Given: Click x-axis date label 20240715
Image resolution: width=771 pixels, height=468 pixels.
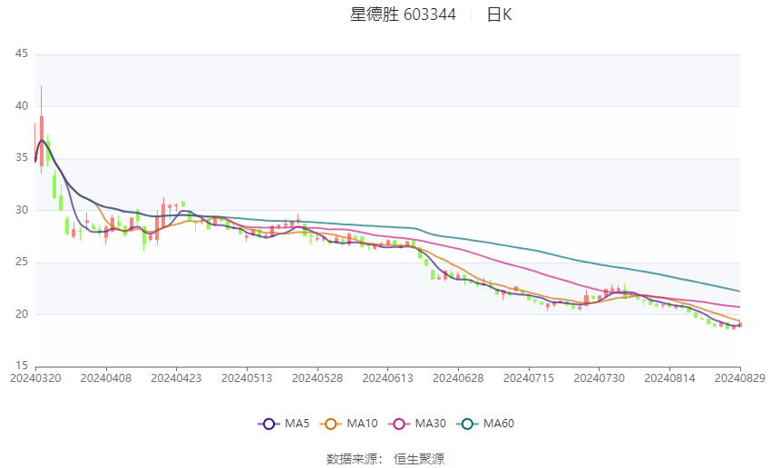Looking at the screenshot, I should point(529,378).
